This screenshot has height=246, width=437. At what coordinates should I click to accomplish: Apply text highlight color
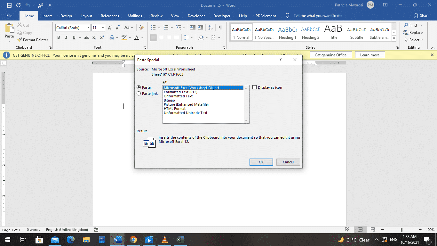tap(124, 37)
